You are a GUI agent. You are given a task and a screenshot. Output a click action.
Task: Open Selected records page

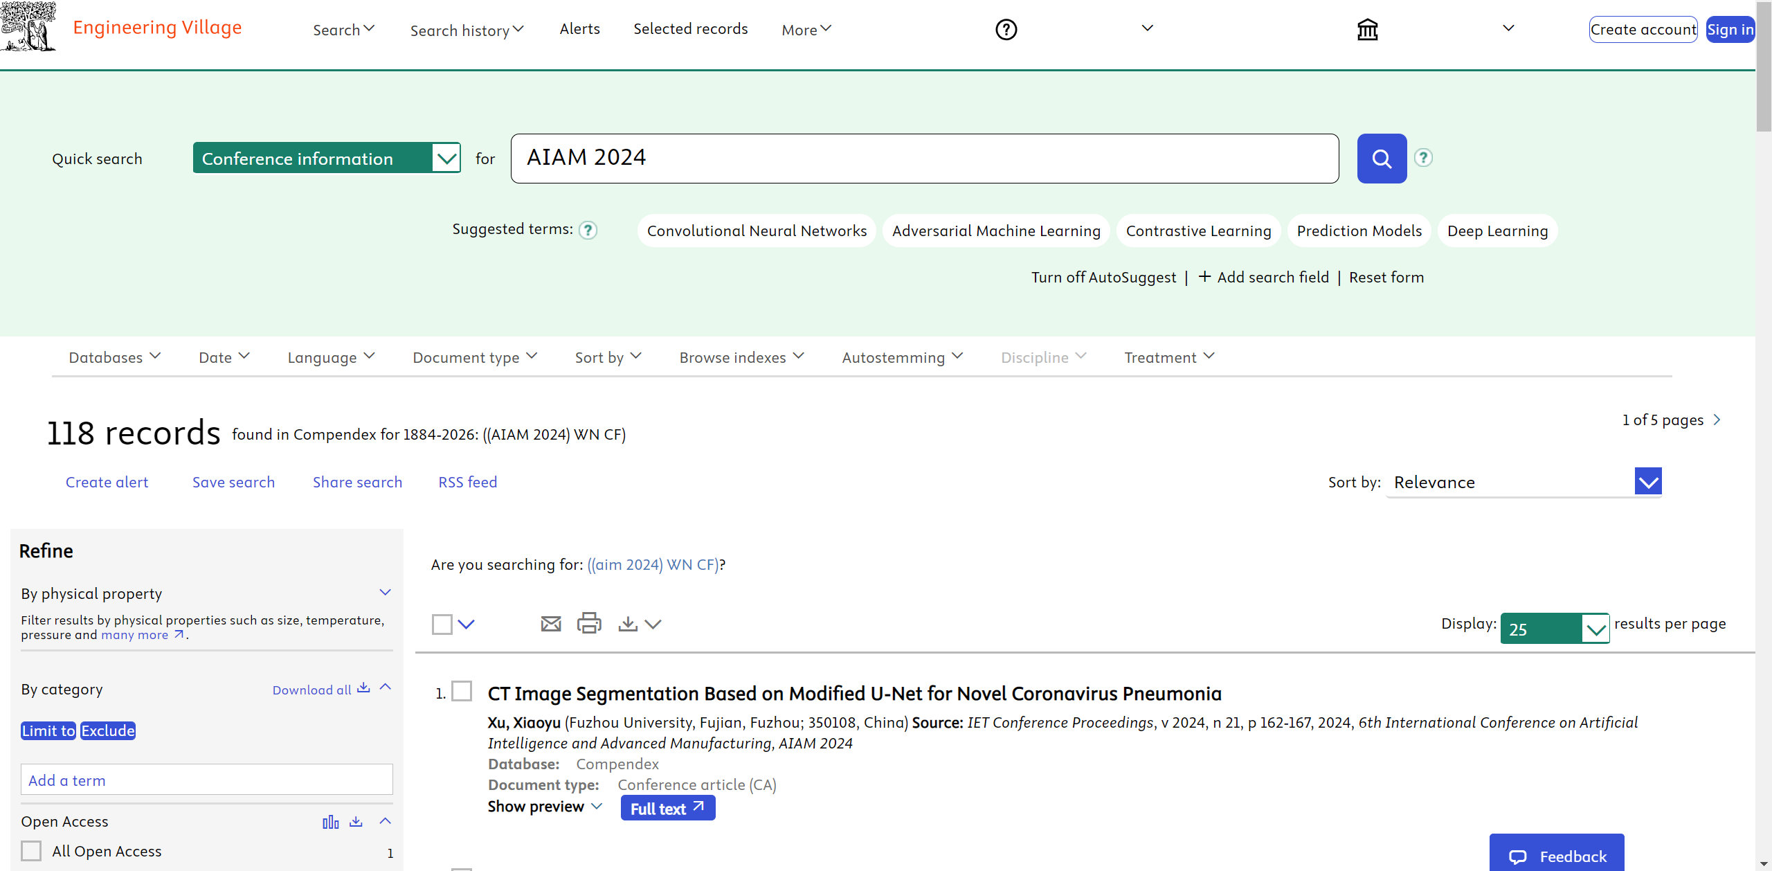click(x=691, y=29)
